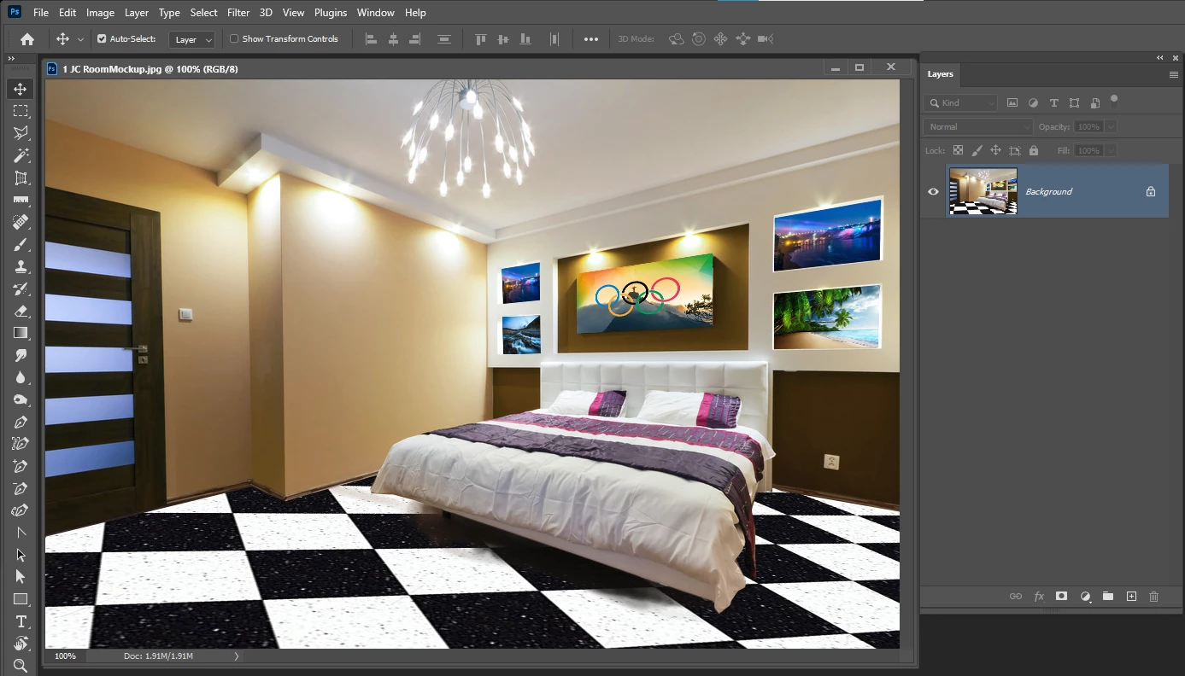Click align horizontal centers icon
The image size is (1185, 676).
pos(393,39)
